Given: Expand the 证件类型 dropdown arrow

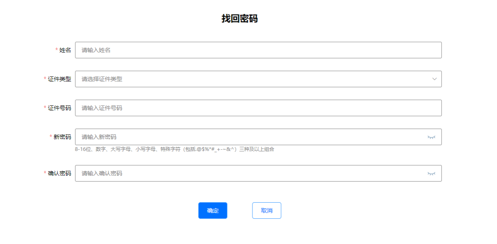Looking at the screenshot, I should 434,79.
